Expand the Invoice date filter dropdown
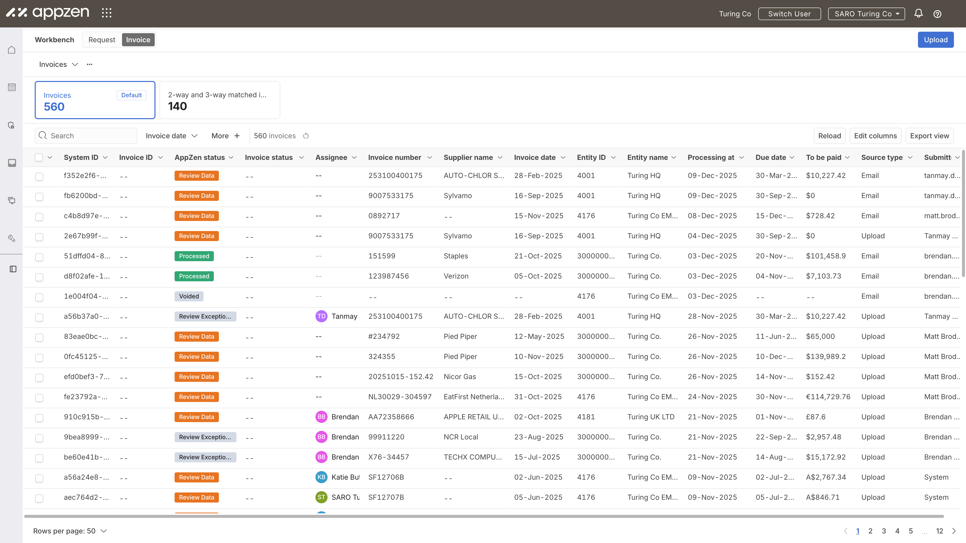 click(x=171, y=136)
